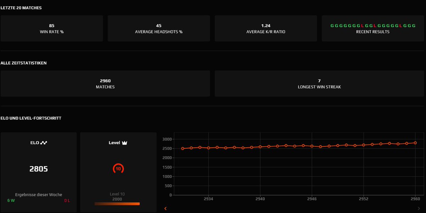Click the '0 L' weekly losses text
This screenshot has width=426, height=213.
(x=67, y=201)
